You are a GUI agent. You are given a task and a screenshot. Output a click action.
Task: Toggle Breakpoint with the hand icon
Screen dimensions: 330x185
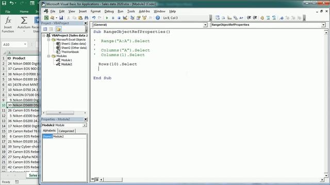(262, 18)
